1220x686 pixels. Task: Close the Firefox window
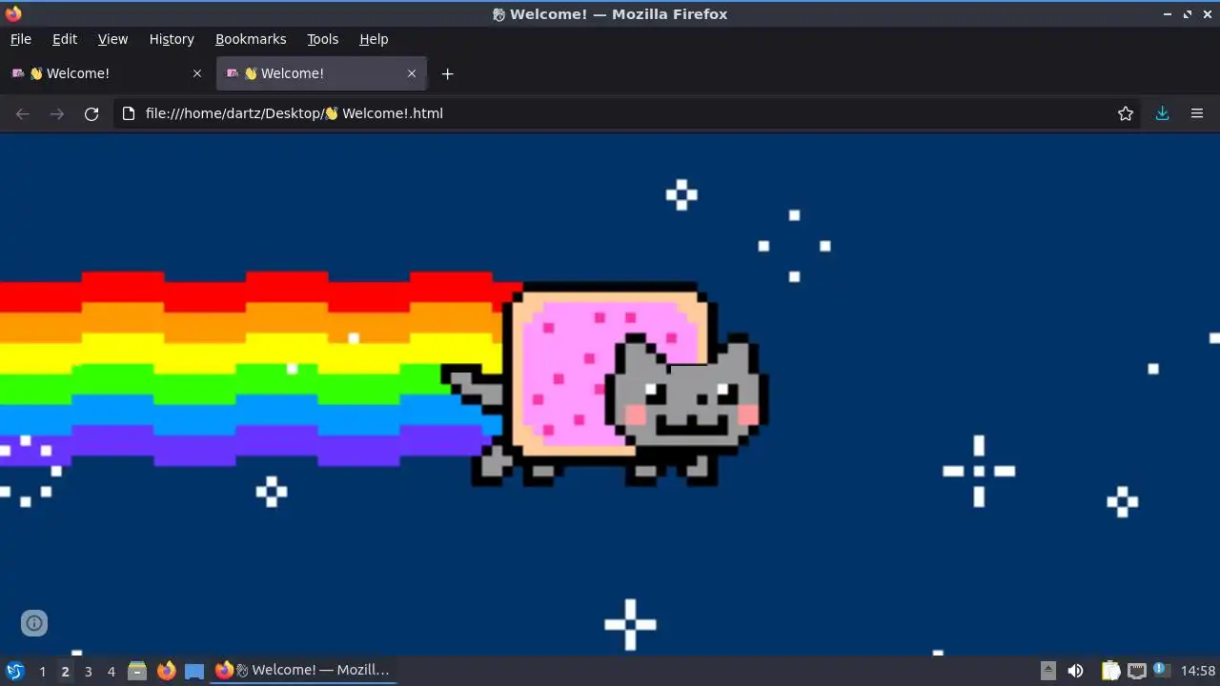click(1207, 14)
